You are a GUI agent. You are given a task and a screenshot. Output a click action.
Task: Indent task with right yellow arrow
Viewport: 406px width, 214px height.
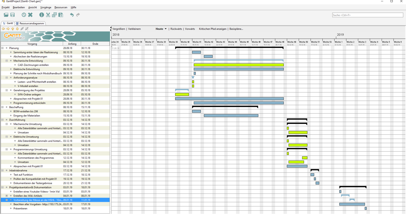[8, 29]
